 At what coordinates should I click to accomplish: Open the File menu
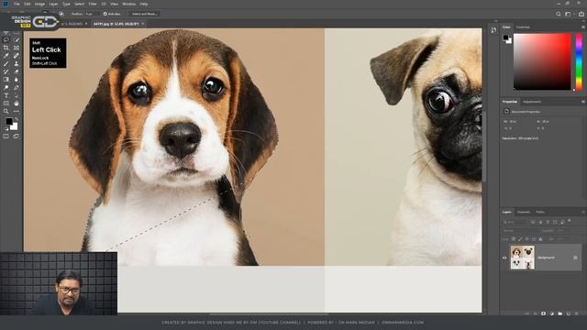coord(17,4)
